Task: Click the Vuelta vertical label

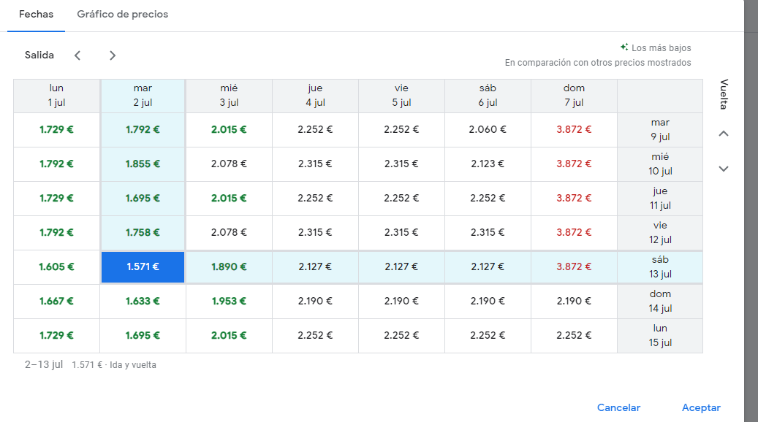Action: coord(724,94)
